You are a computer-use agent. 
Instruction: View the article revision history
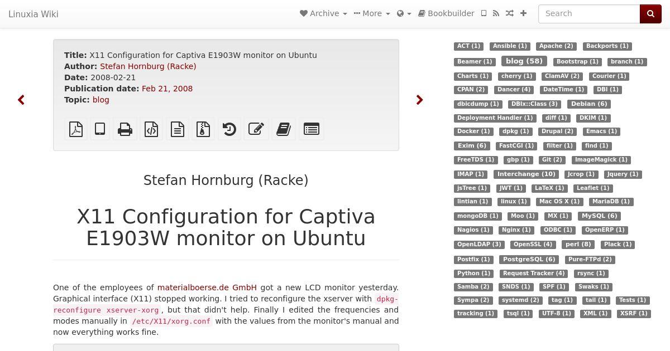pos(229,129)
